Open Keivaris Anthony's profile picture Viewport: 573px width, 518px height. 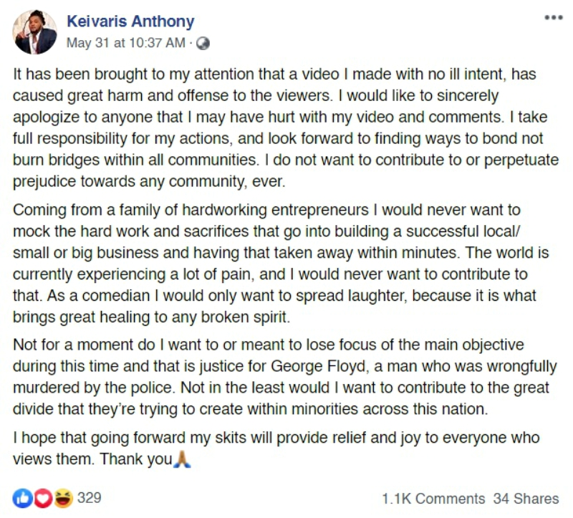click(34, 32)
